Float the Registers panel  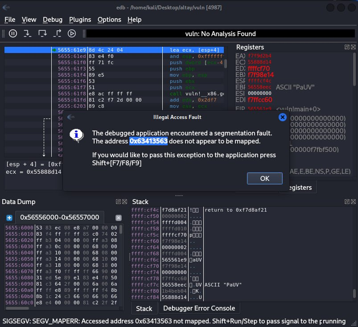pyautogui.click(x=347, y=47)
